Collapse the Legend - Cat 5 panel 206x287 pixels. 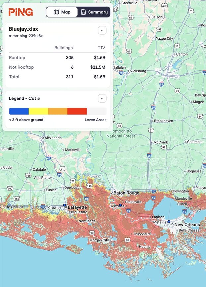[x=102, y=98]
